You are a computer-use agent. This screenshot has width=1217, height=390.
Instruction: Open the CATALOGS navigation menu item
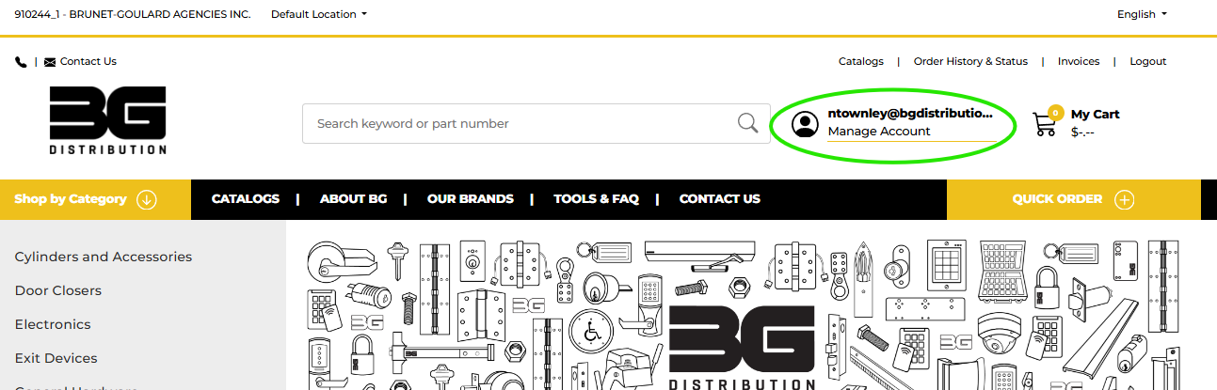pyautogui.click(x=246, y=199)
